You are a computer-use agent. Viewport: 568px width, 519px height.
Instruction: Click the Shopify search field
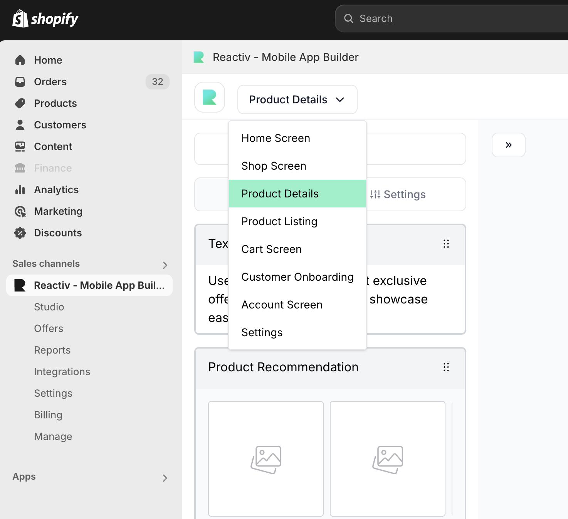click(451, 19)
